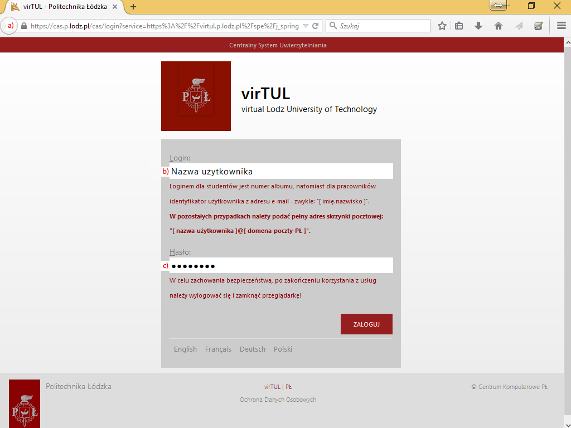Show bookmarks list icon
Screen dimensions: 571x428
(x=459, y=26)
